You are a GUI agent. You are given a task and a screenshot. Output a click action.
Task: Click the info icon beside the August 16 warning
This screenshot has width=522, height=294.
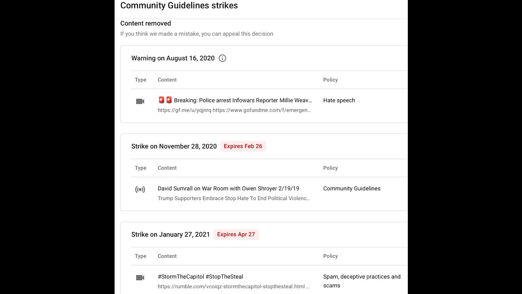coord(222,58)
